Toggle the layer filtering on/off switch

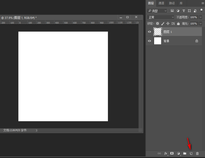(x=201, y=11)
